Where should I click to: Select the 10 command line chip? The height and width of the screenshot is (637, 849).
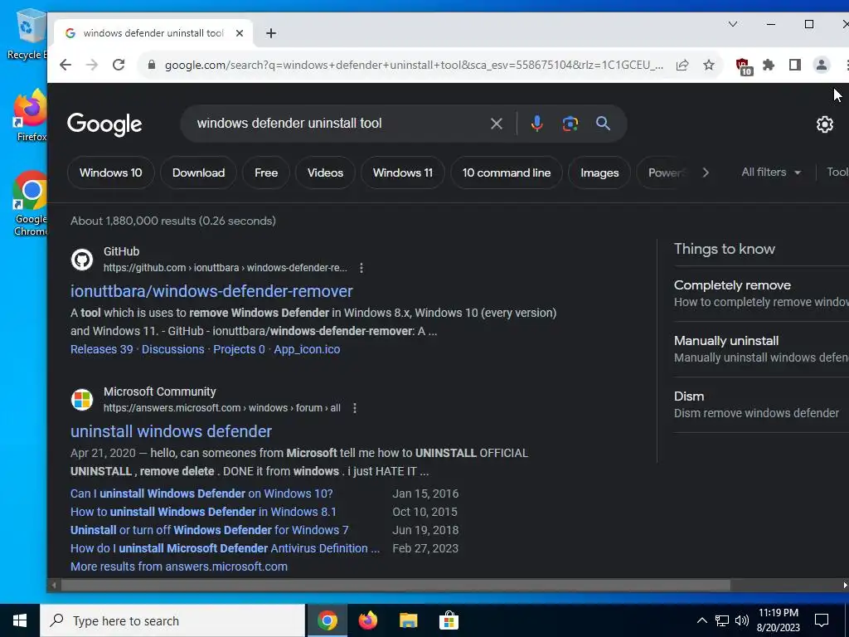click(507, 173)
